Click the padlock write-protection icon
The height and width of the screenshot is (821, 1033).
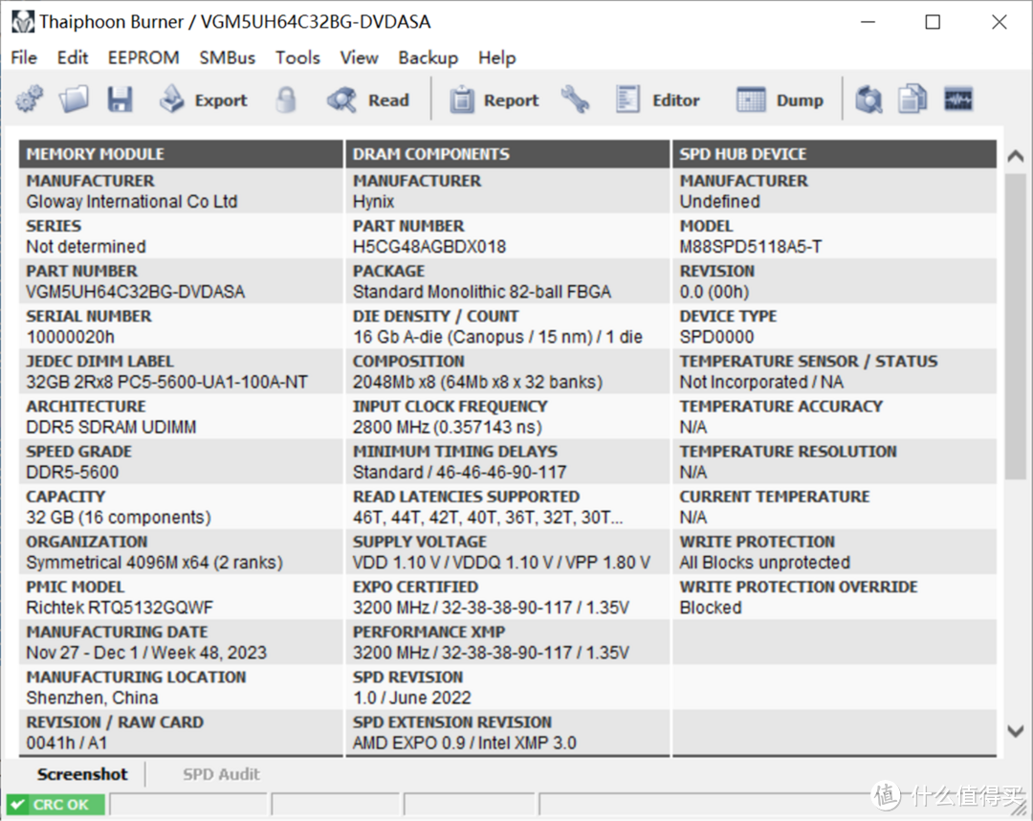(285, 100)
